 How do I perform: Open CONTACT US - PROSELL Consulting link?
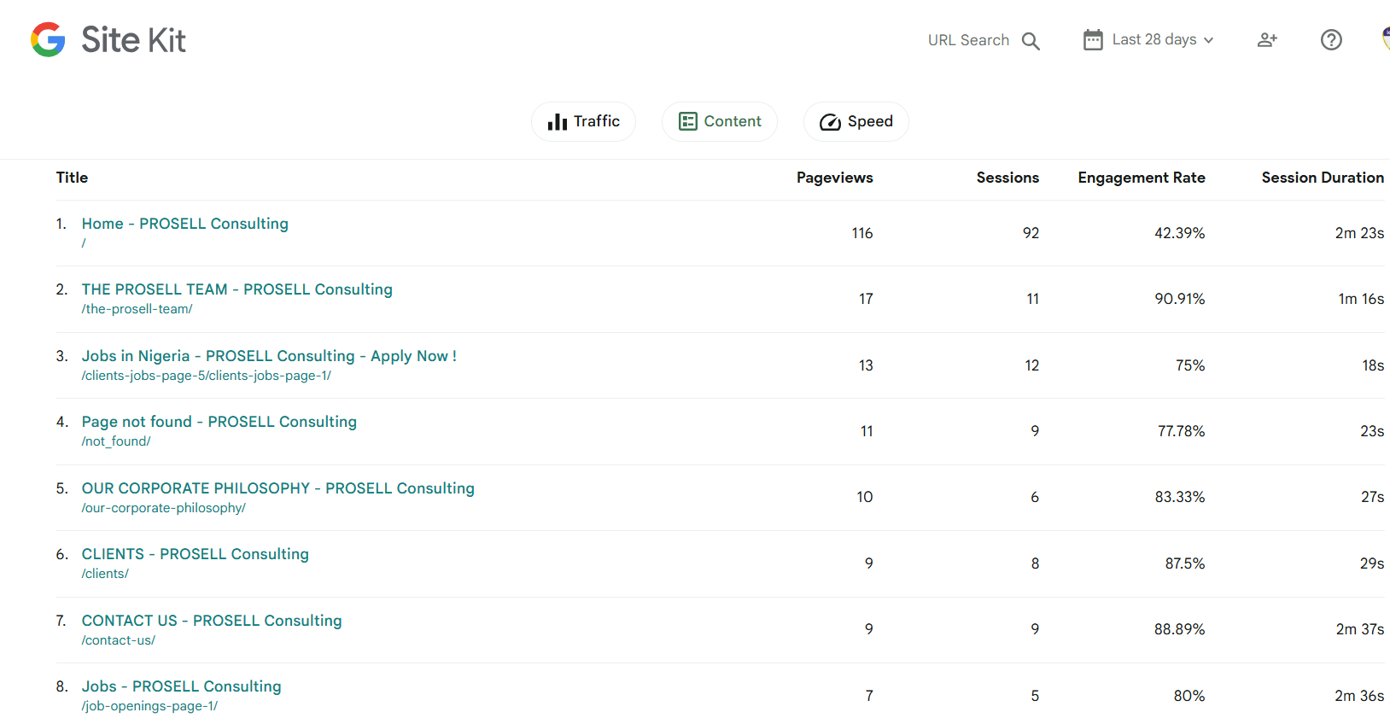click(x=212, y=621)
